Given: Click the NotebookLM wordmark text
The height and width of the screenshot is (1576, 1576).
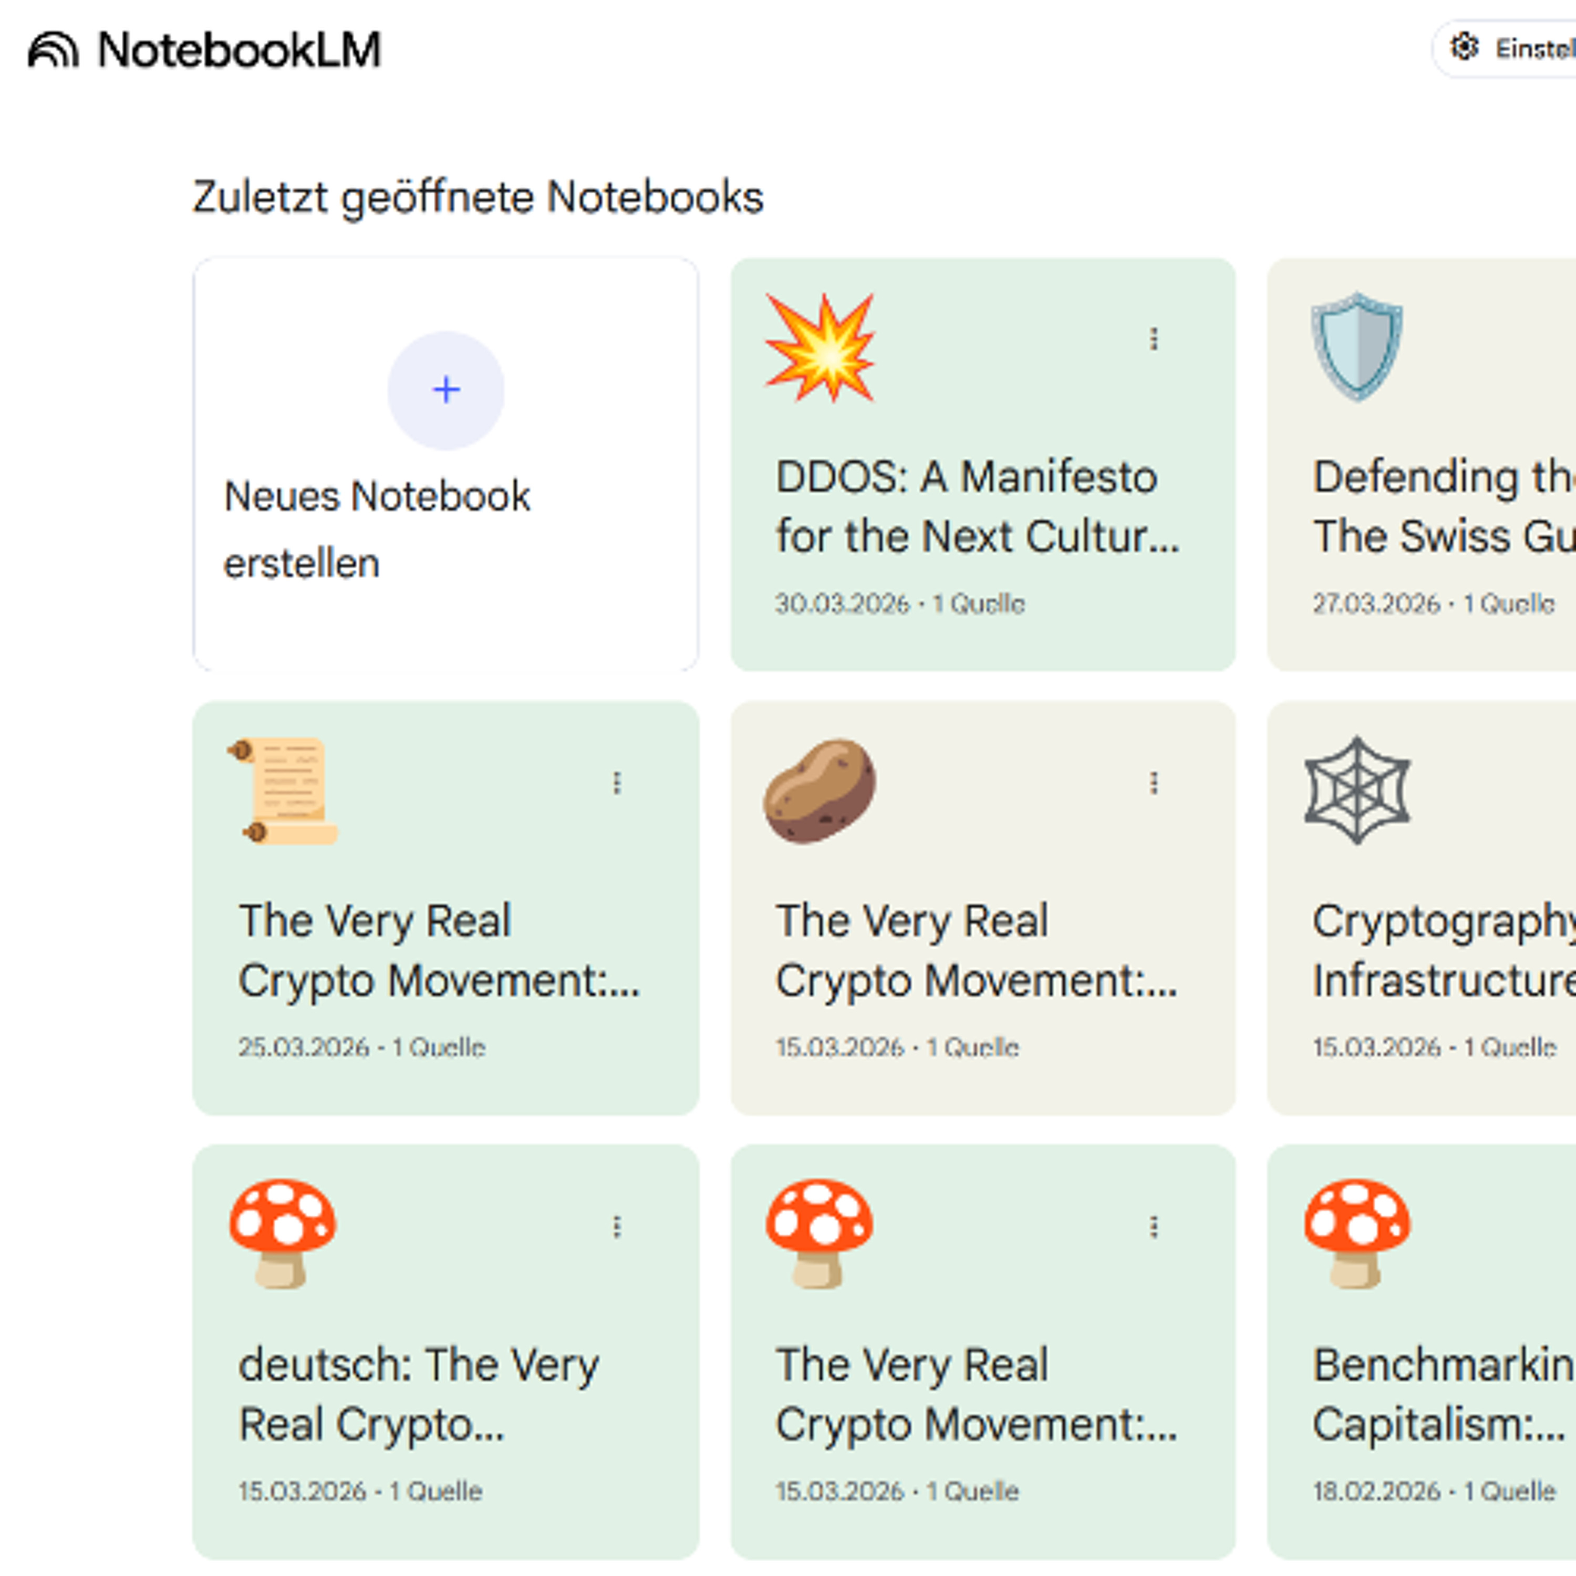Looking at the screenshot, I should 239,50.
